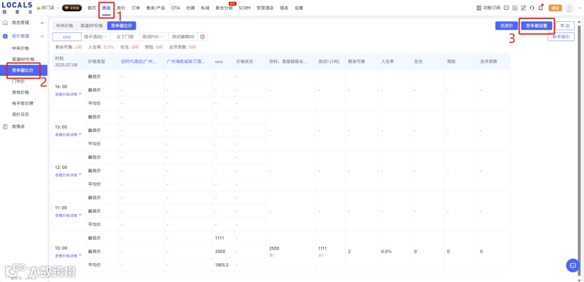Image resolution: width=584 pixels, height=282 pixels.
Task: Open the notification bell
Action: (540, 8)
